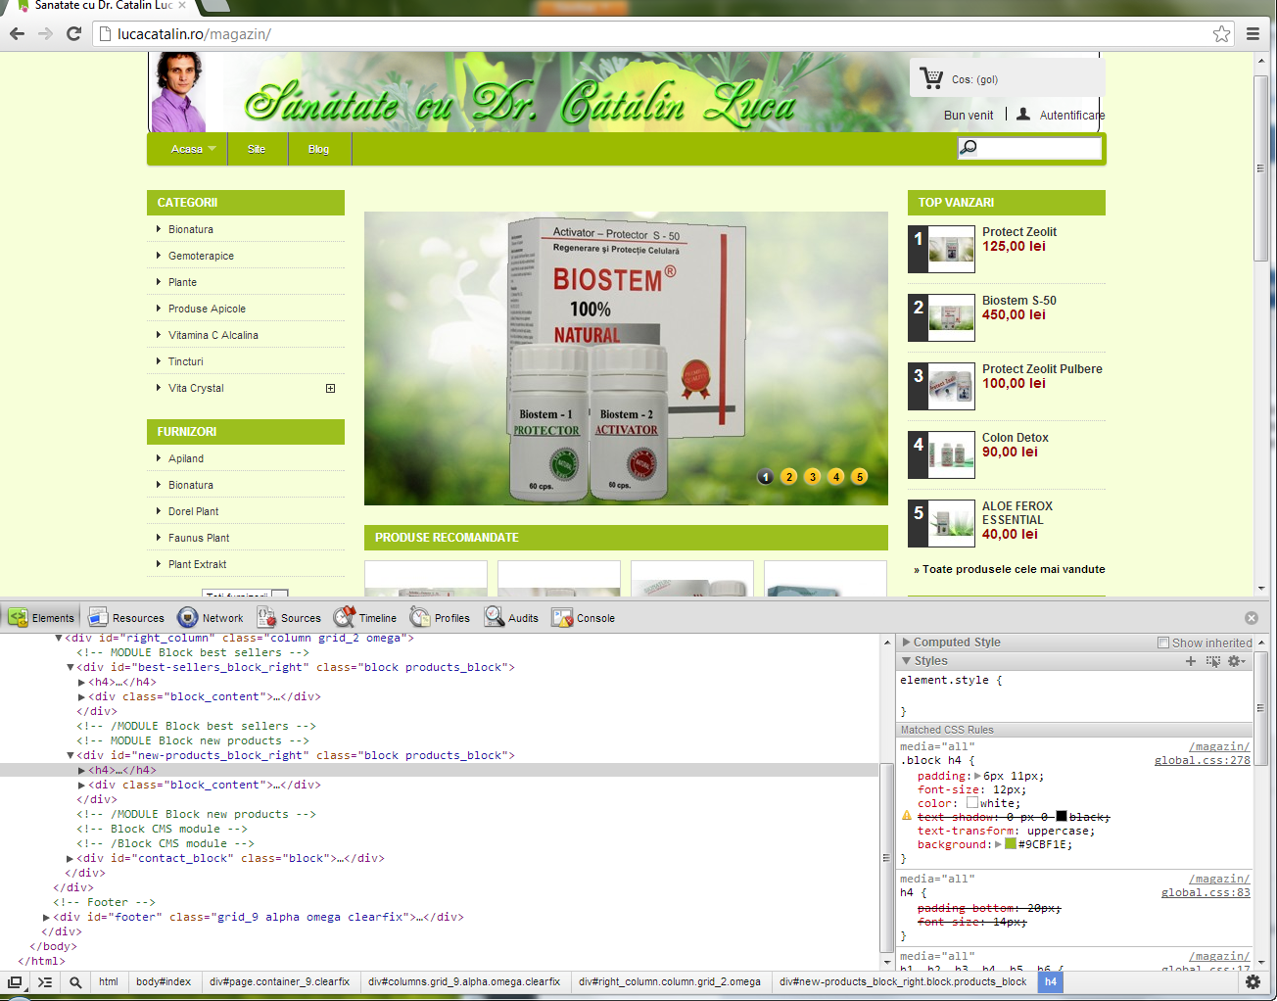Close the Sanatate cu Dr. Catalin Luca tab
Viewport: 1277px width, 1001px height.
[x=182, y=6]
